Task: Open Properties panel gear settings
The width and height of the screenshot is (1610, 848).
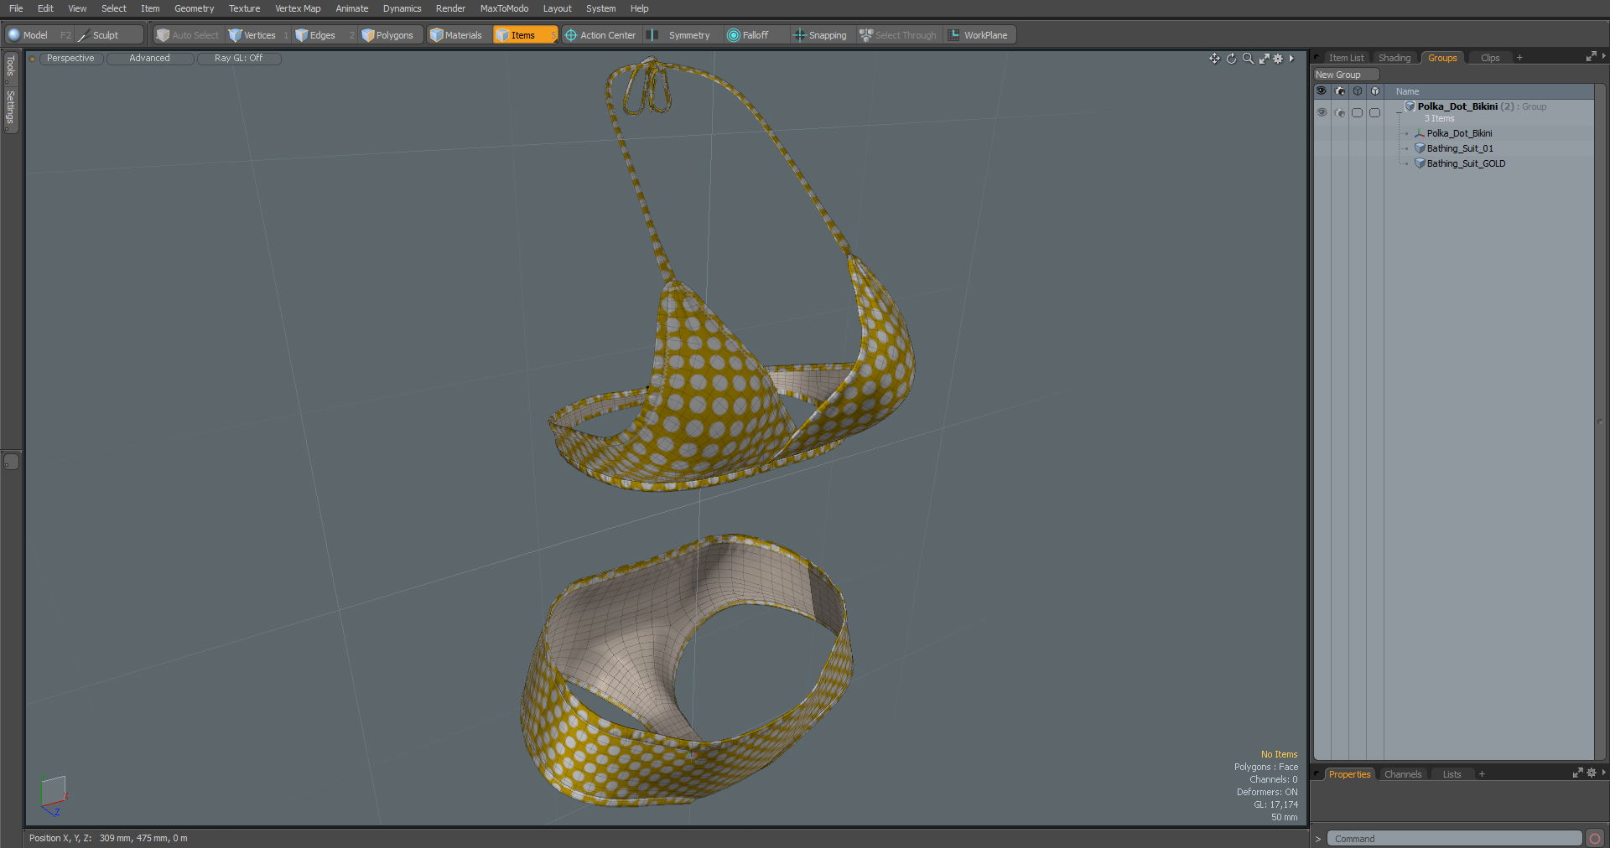Action: (x=1592, y=773)
